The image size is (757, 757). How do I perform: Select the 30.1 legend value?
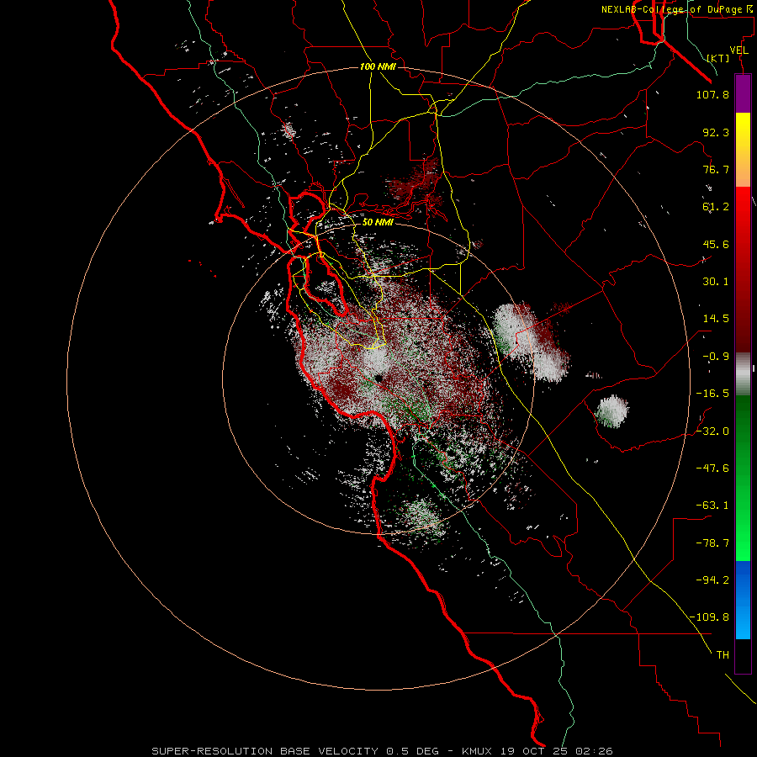(716, 282)
